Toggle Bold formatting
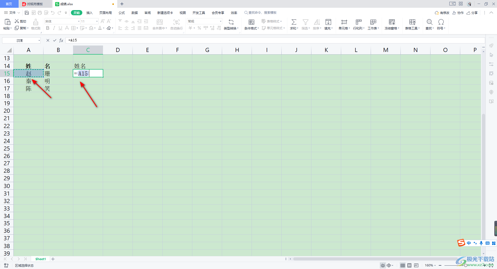The image size is (497, 269). (48, 28)
